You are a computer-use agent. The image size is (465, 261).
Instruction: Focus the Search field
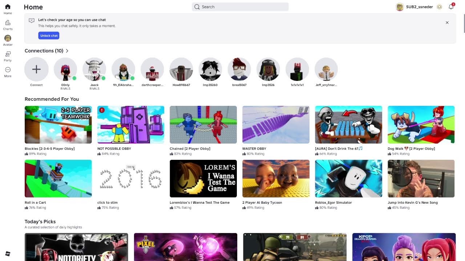[240, 7]
